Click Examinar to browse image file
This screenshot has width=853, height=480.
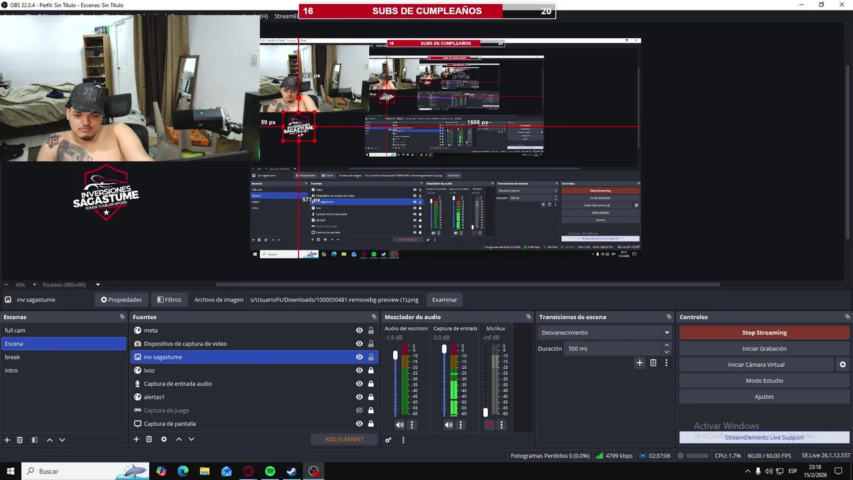pyautogui.click(x=444, y=300)
